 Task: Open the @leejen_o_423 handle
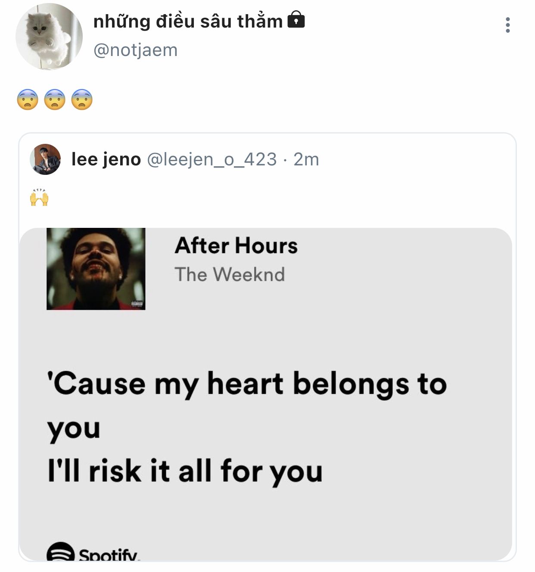(x=212, y=159)
